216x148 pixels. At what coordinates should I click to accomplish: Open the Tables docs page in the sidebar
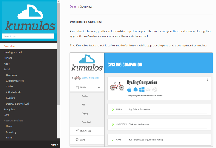9,86
